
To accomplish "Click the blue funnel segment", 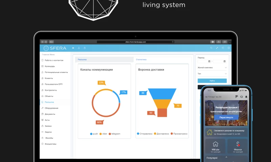I will [x=162, y=94].
